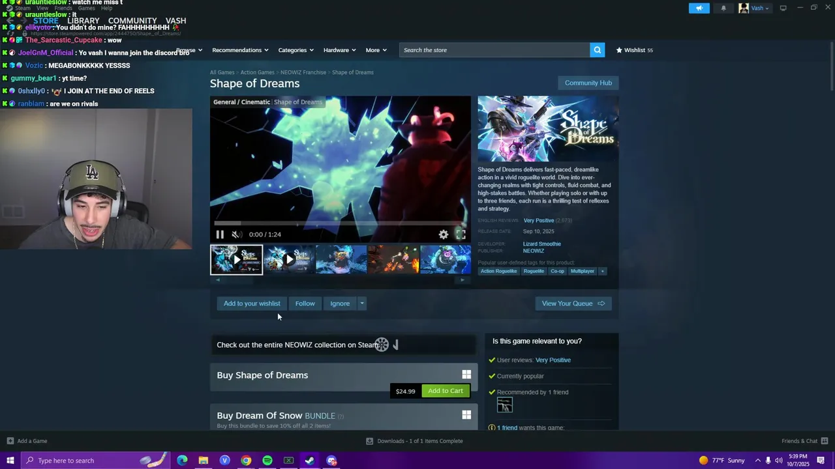Expand the More menu
This screenshot has width=835, height=469.
(376, 50)
